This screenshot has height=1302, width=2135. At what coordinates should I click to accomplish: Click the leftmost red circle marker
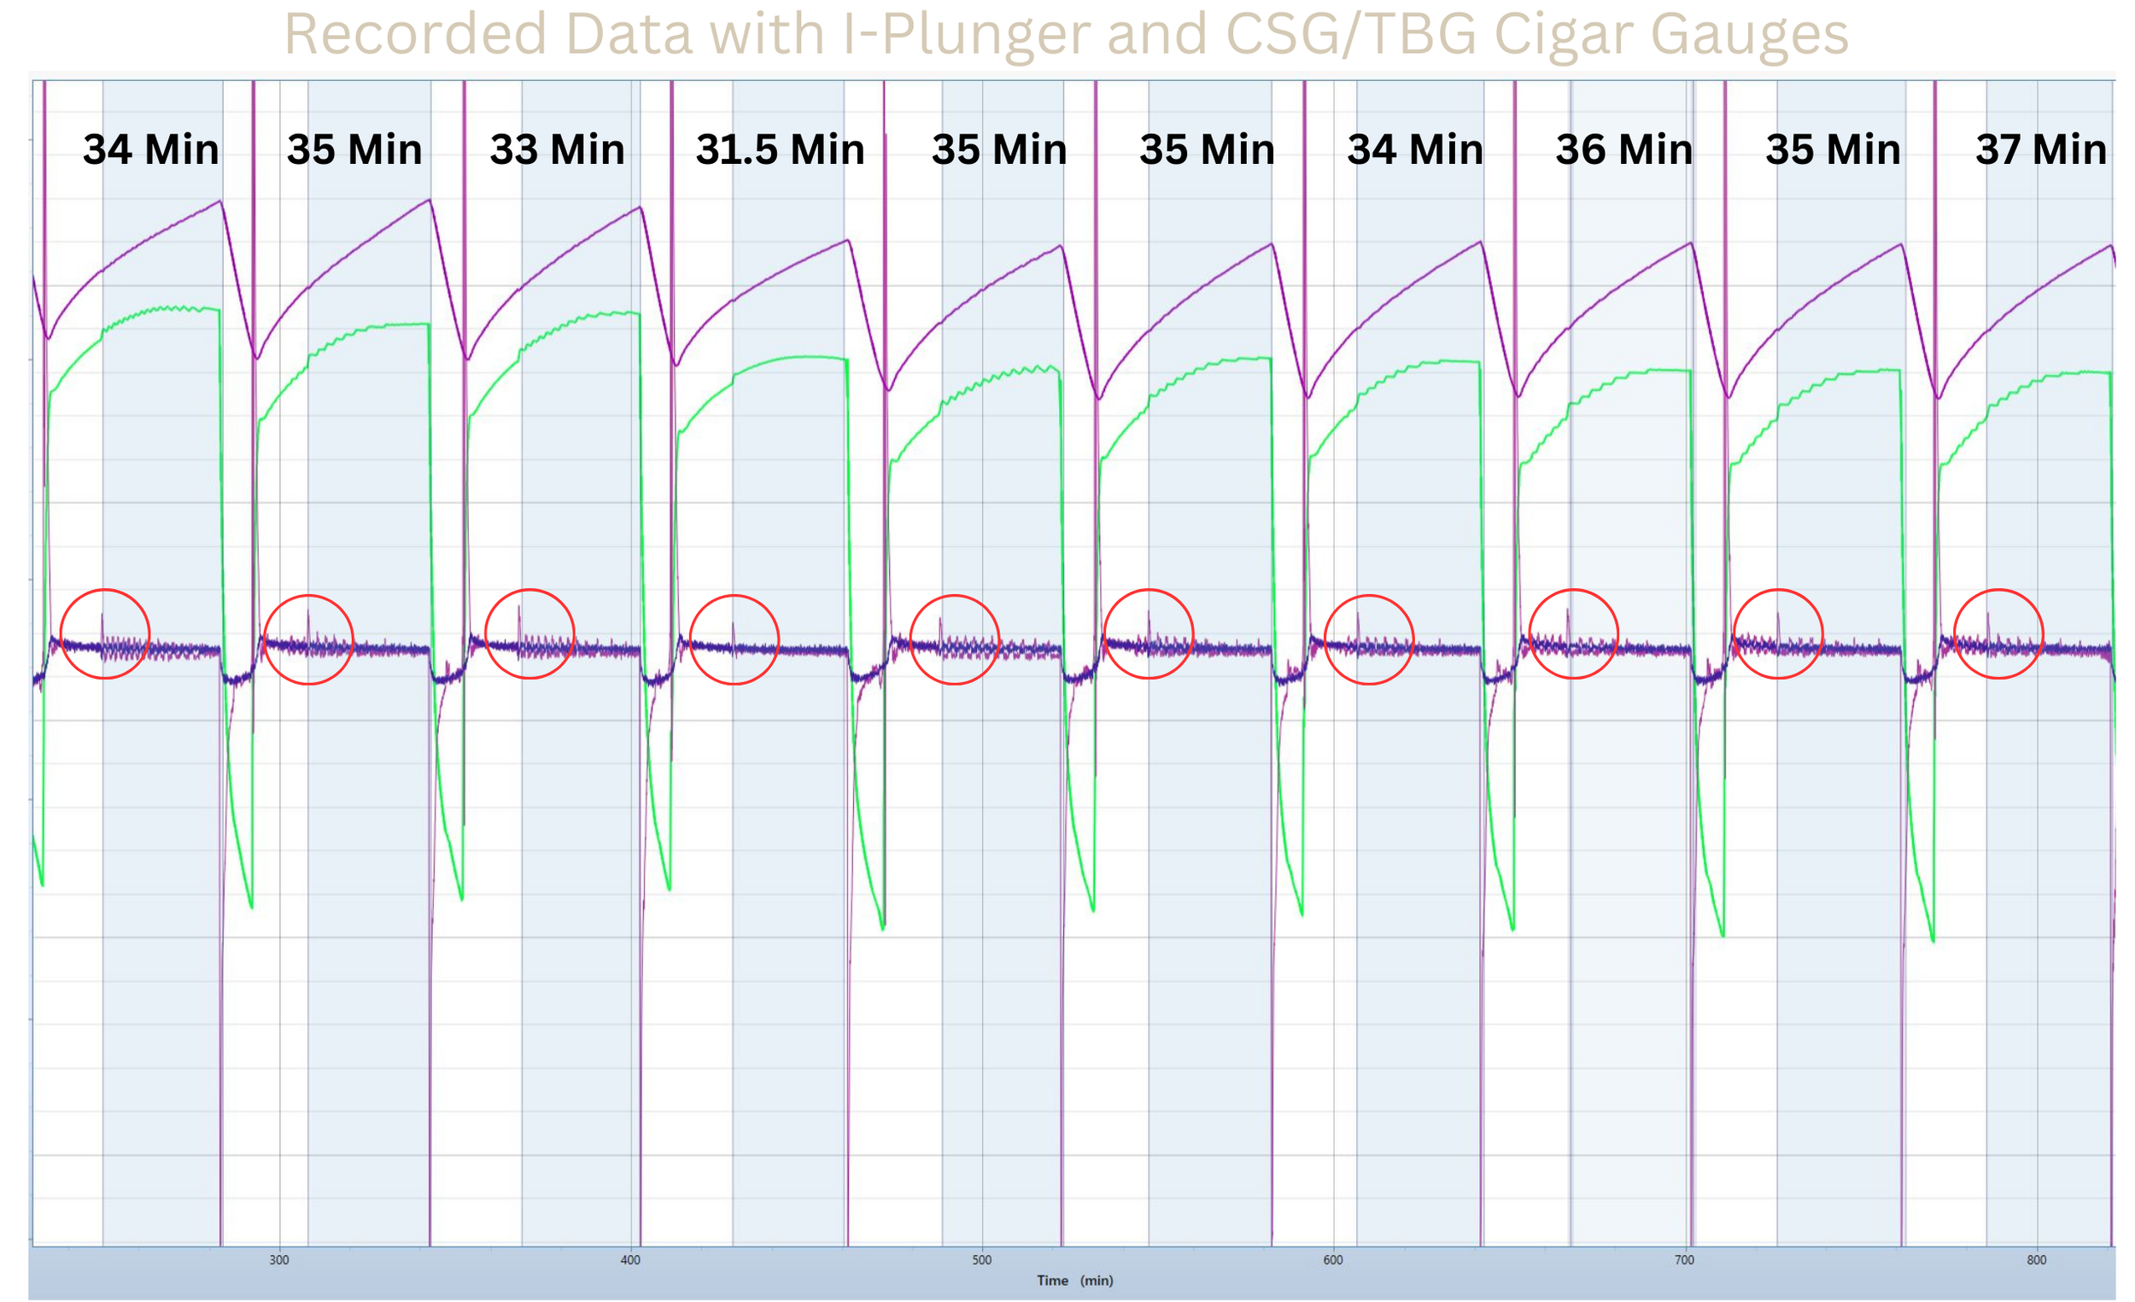coord(105,633)
